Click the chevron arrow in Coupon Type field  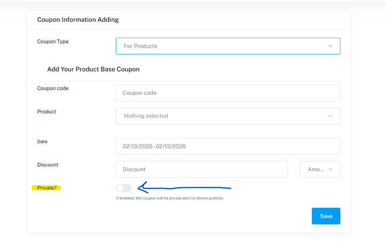pyautogui.click(x=330, y=46)
